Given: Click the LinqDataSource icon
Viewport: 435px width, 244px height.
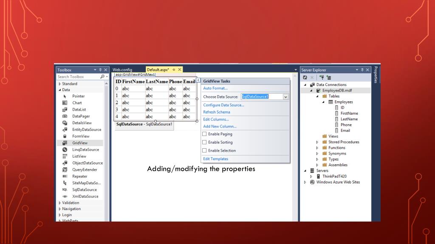Looking at the screenshot, I should 65,150.
